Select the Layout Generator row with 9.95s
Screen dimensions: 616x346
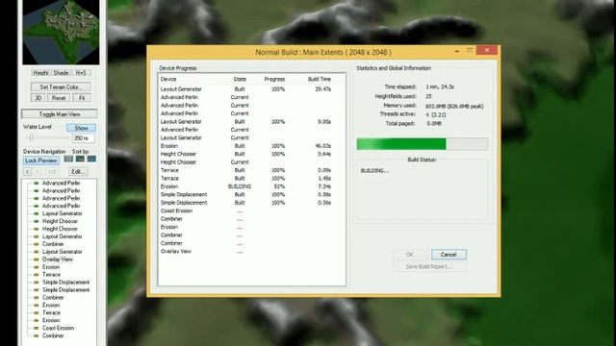tap(251, 122)
